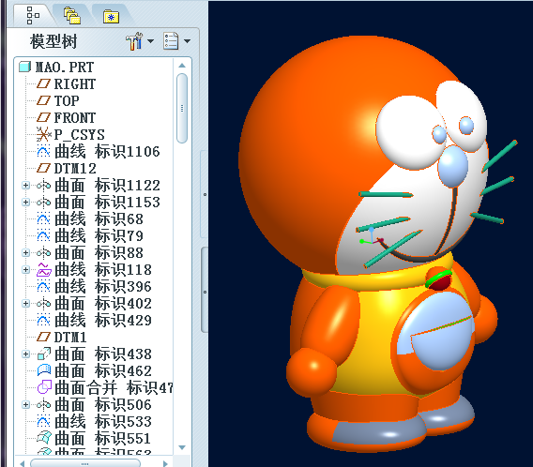The height and width of the screenshot is (467, 533).
Task: Click the revolve icon of 曲面 标识1122
Action: click(43, 185)
